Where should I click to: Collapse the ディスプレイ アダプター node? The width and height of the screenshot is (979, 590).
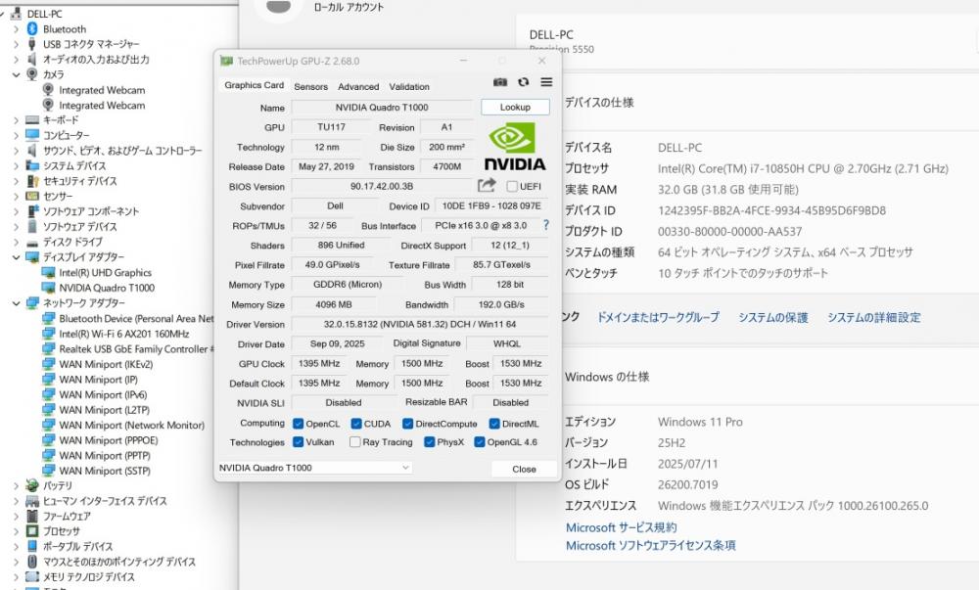click(17, 257)
